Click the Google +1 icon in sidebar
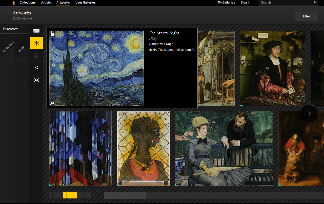324x204 pixels. click(36, 30)
